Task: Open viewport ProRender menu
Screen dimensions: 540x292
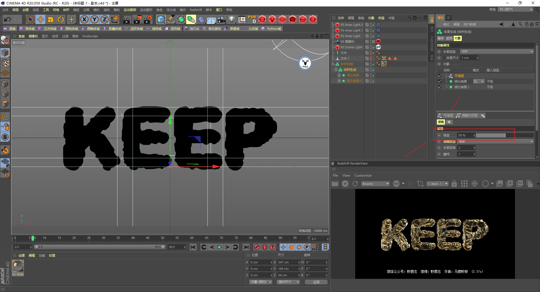Action: (x=90, y=36)
